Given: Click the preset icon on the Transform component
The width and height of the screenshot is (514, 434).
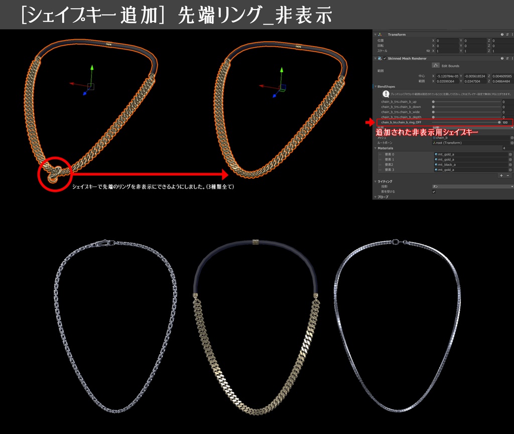Looking at the screenshot, I should [506, 35].
